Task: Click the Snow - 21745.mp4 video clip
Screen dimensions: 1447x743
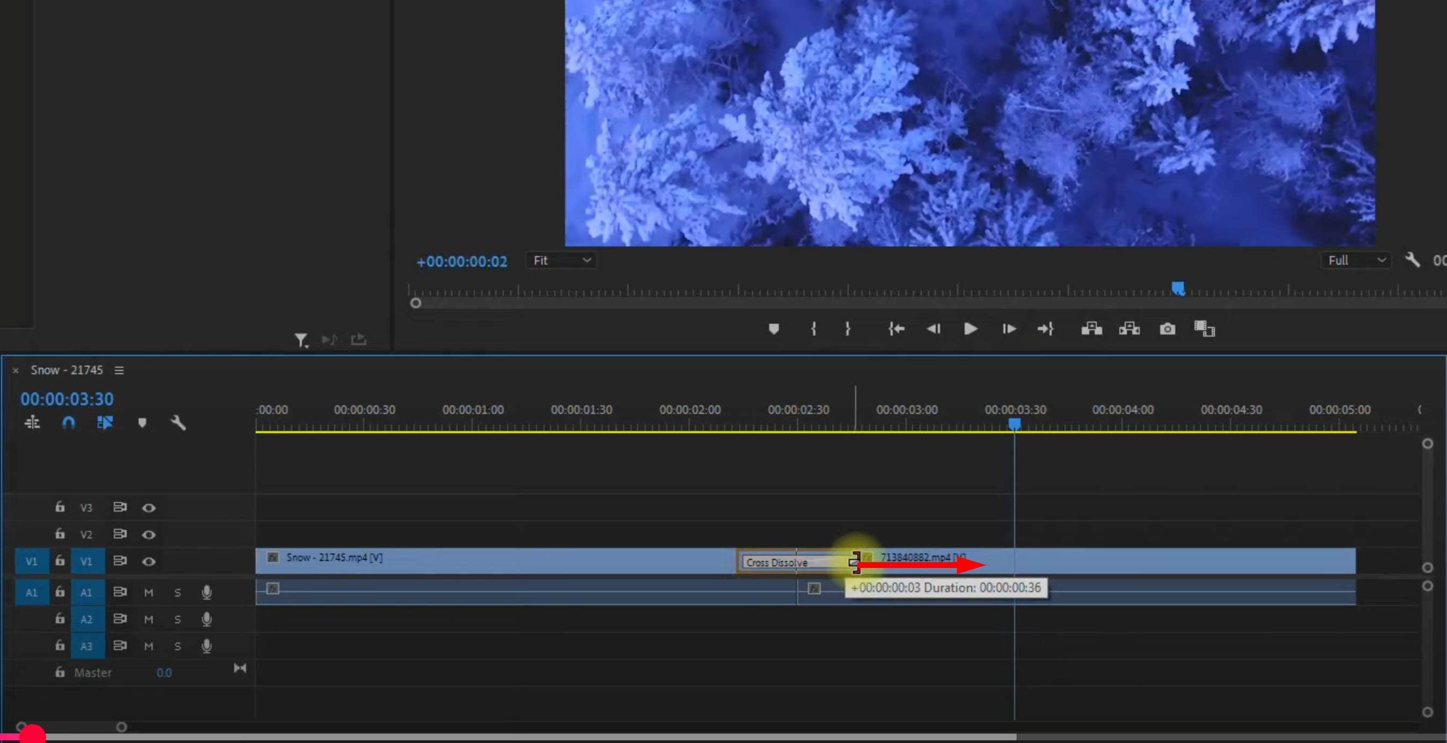Action: click(x=477, y=560)
